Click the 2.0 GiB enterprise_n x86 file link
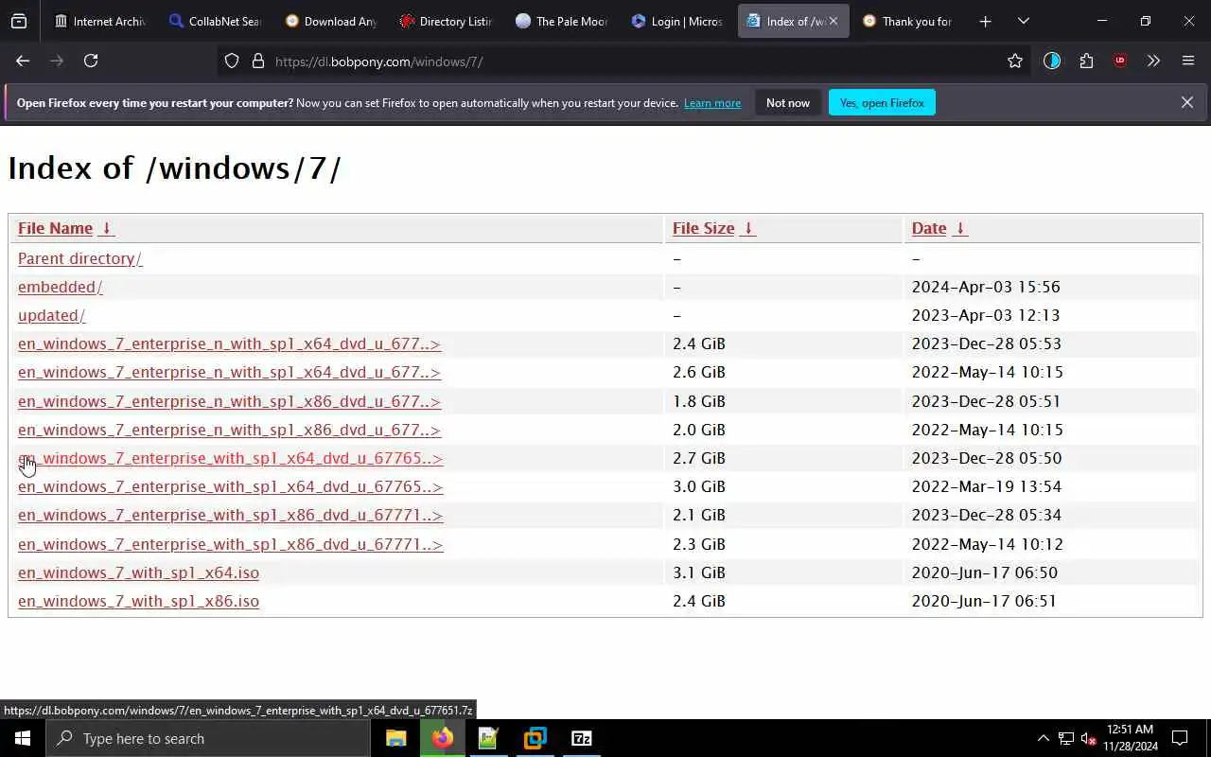This screenshot has width=1211, height=757. 229,430
